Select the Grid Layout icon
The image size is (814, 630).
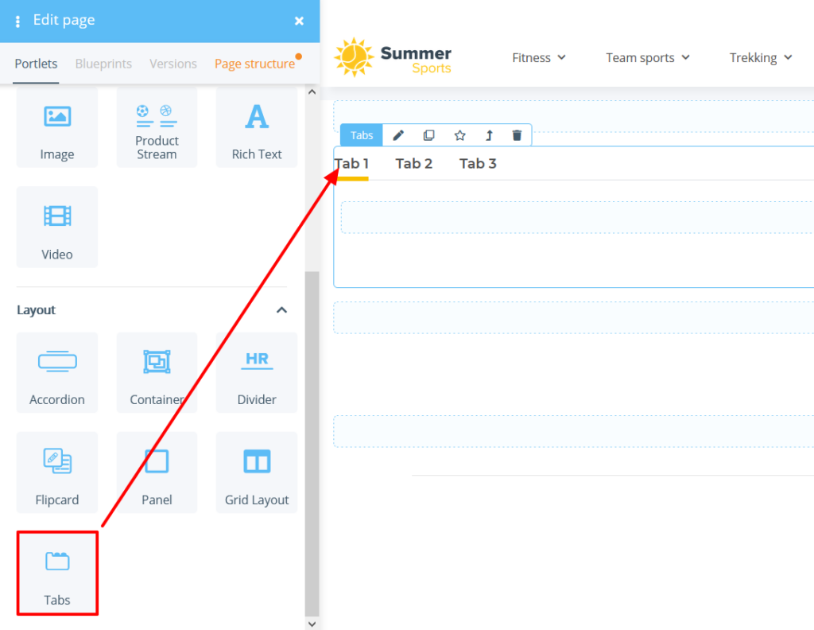coord(256,472)
